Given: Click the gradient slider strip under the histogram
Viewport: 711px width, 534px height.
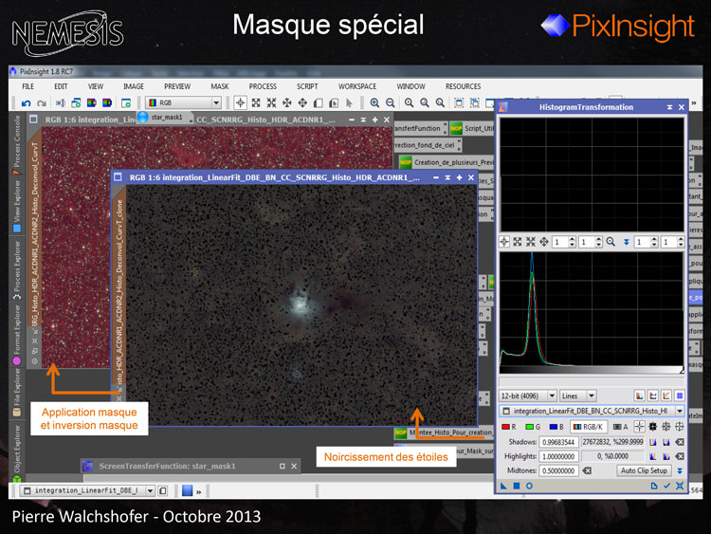Looking at the screenshot, I should (592, 370).
